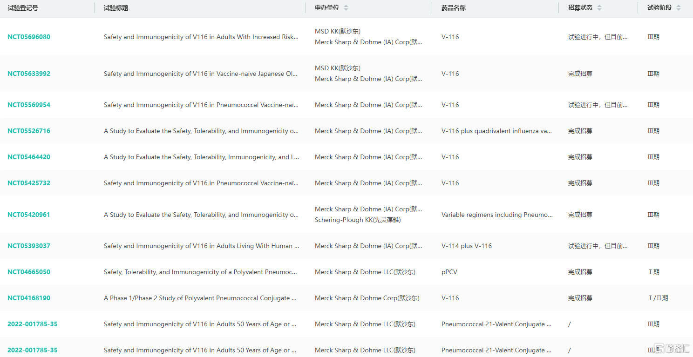The height and width of the screenshot is (357, 693).
Task: Select sponsor Schering-Plough KK(先灵葆雅)
Action: (x=358, y=220)
